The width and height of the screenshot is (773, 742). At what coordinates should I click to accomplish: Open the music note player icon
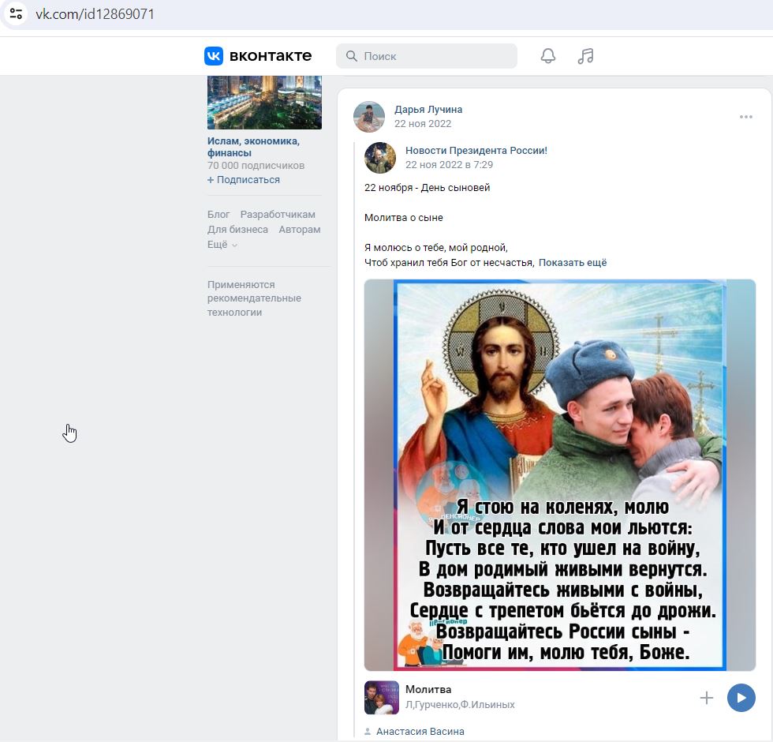click(585, 56)
